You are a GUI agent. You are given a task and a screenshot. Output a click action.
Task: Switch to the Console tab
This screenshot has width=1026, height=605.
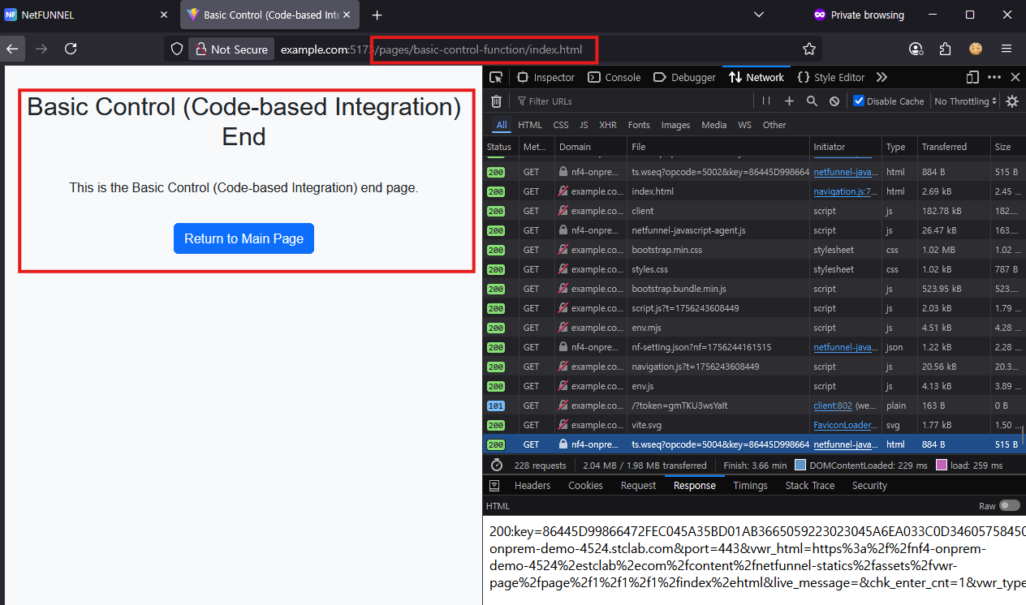click(614, 77)
